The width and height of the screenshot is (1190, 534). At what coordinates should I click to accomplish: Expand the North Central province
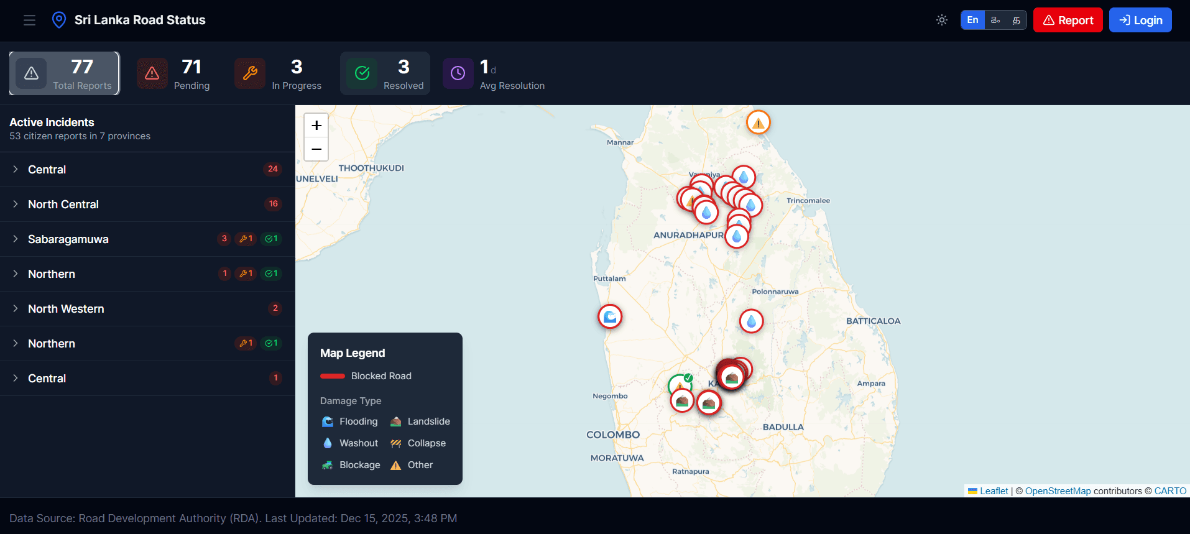coord(63,205)
